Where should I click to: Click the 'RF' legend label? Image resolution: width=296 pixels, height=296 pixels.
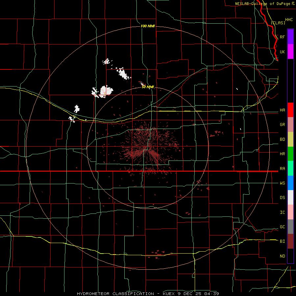point(283,37)
